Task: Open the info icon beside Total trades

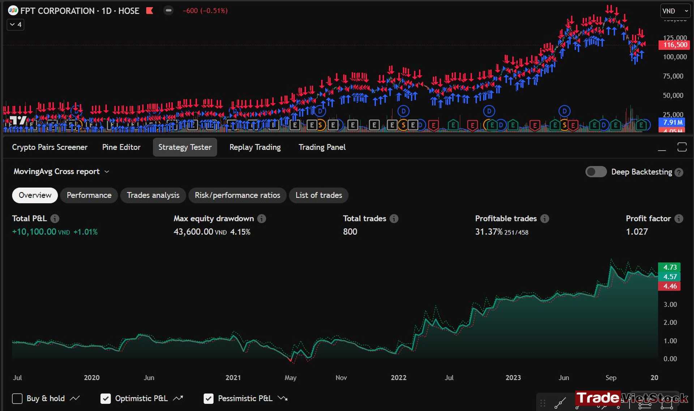Action: click(394, 218)
